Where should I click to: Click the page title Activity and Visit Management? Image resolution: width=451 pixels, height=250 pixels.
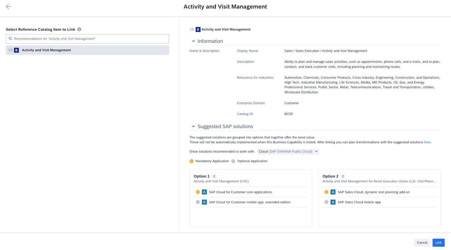(x=225, y=7)
